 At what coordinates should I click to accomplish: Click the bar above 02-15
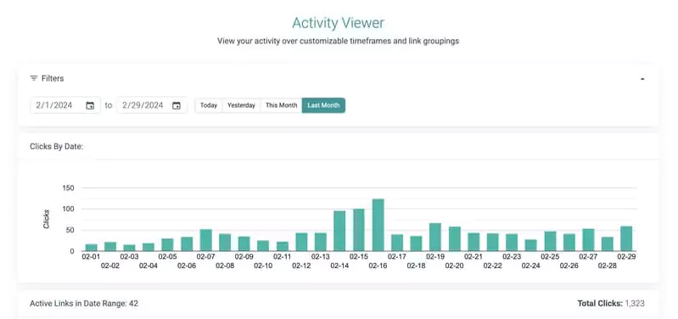click(x=359, y=230)
